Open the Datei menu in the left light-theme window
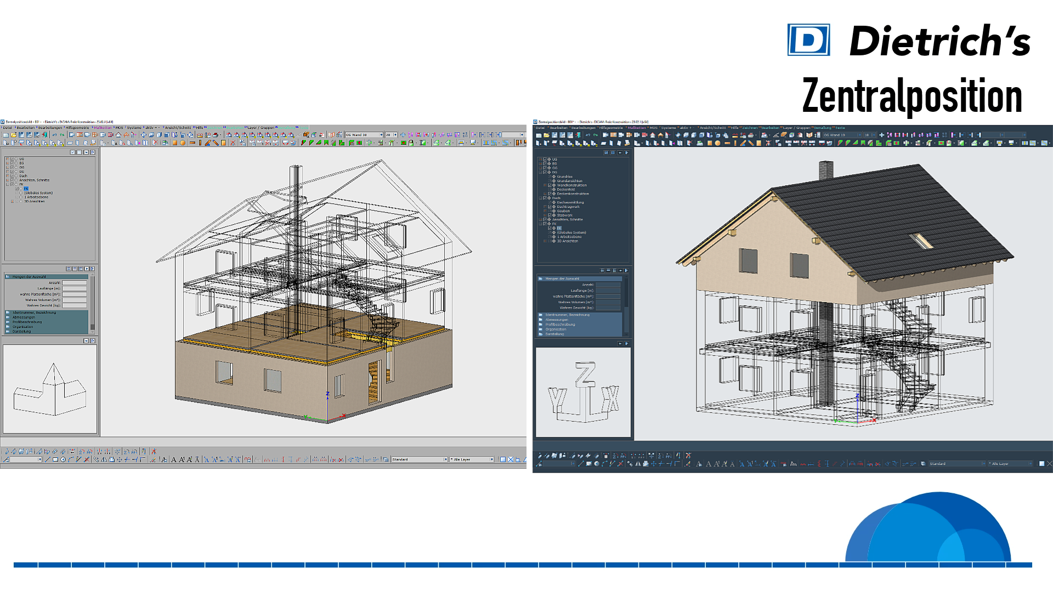Image resolution: width=1053 pixels, height=592 pixels. pyautogui.click(x=7, y=127)
